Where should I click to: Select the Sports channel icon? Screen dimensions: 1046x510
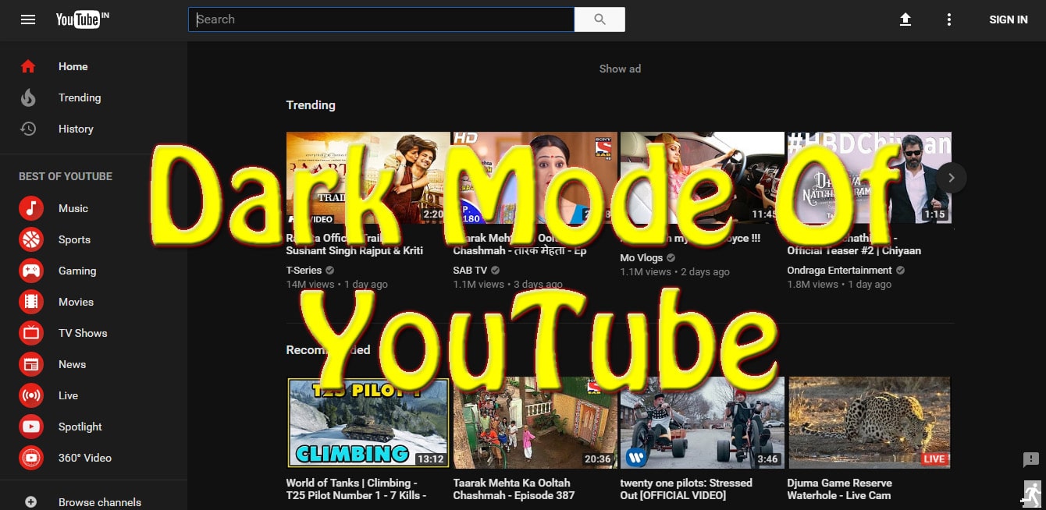(x=31, y=239)
